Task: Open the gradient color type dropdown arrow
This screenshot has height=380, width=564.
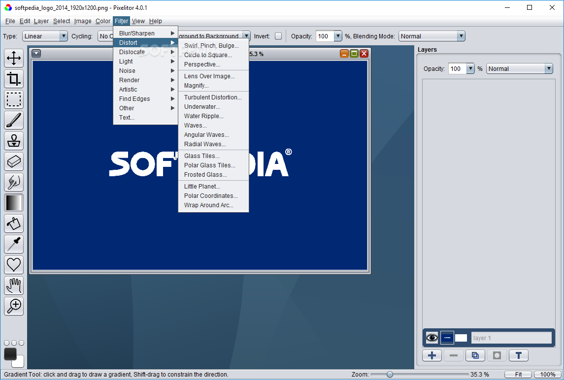Action: pos(246,36)
